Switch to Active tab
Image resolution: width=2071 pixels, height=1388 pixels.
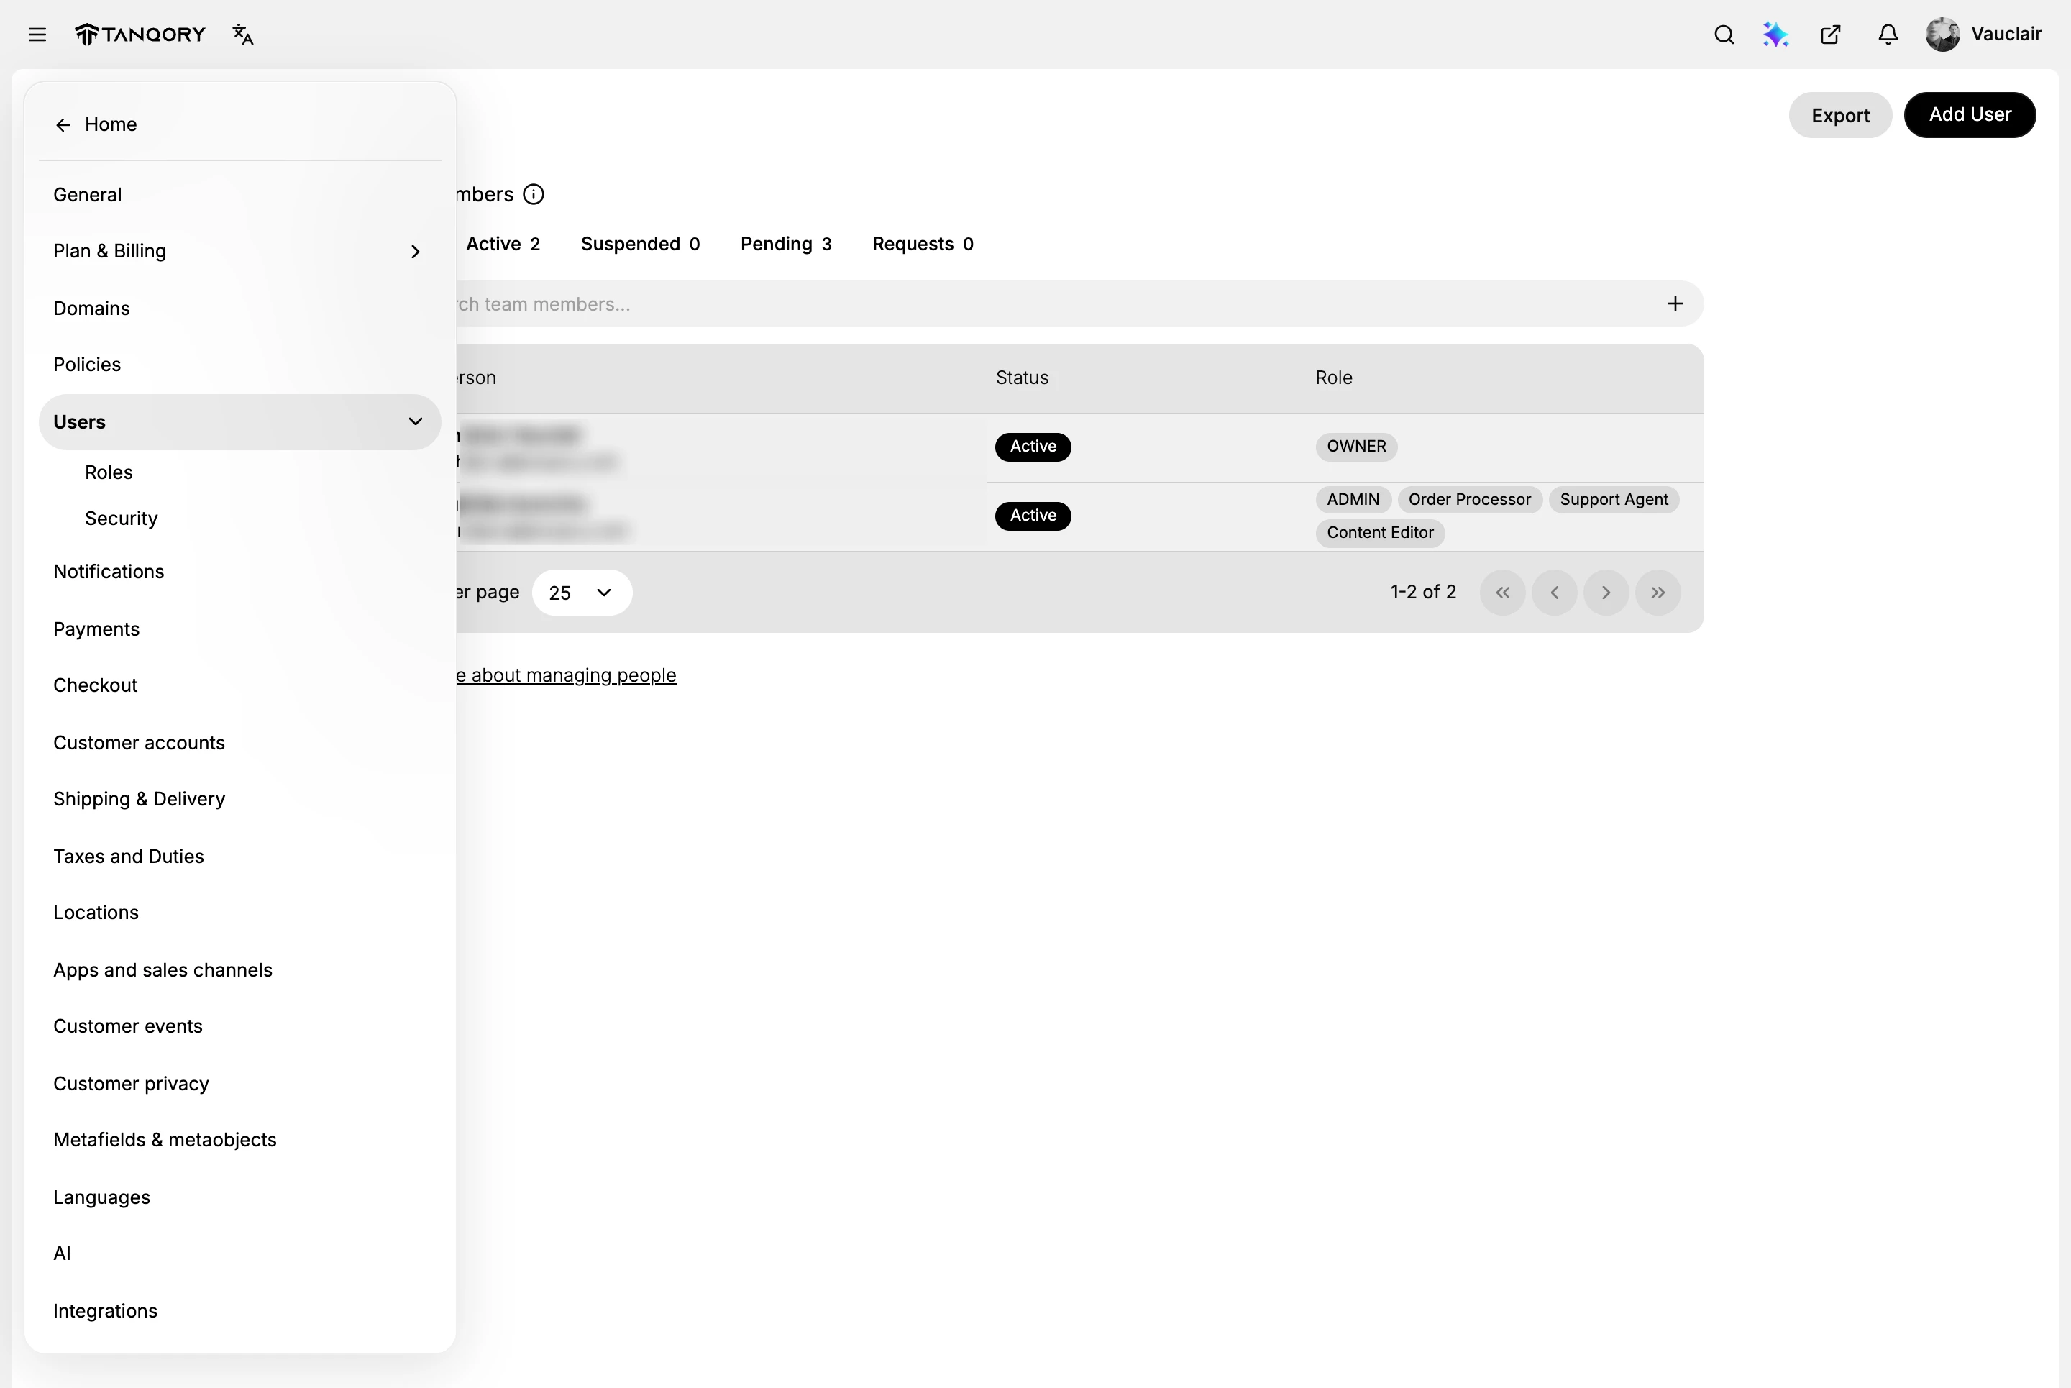coord(503,243)
